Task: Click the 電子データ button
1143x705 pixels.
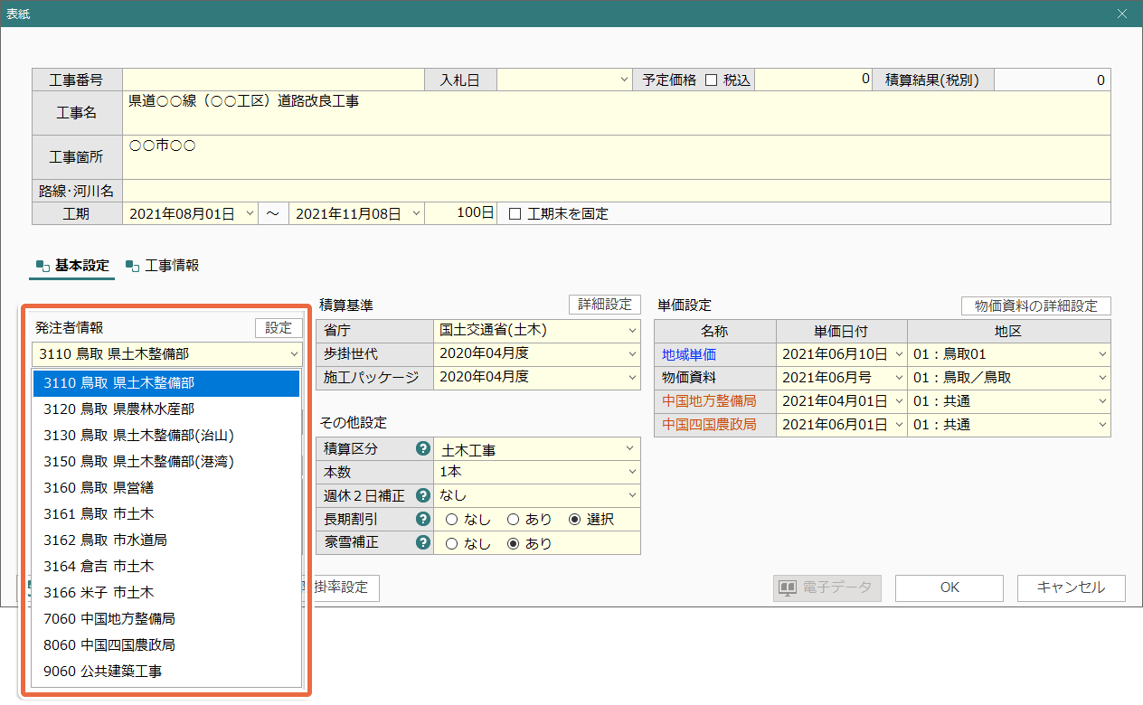Action: point(827,587)
